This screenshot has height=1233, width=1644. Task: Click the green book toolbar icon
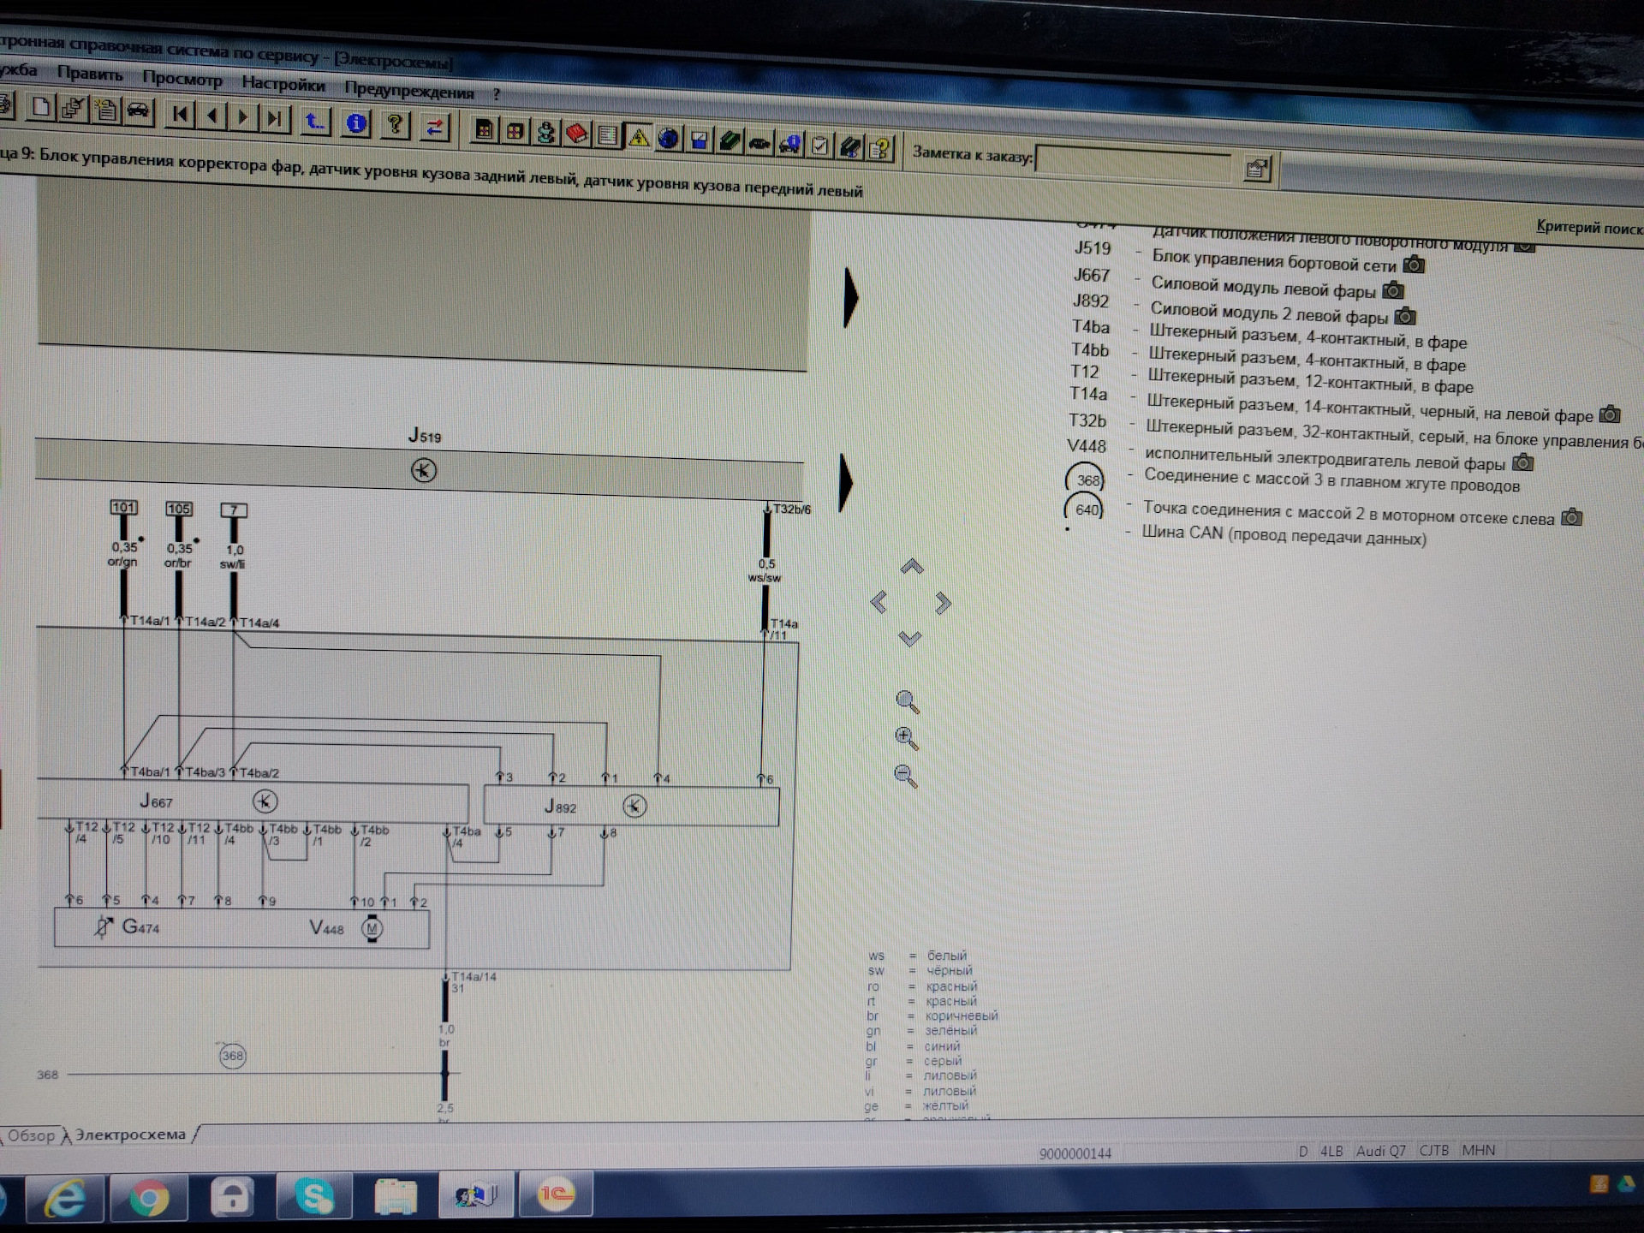tap(730, 140)
